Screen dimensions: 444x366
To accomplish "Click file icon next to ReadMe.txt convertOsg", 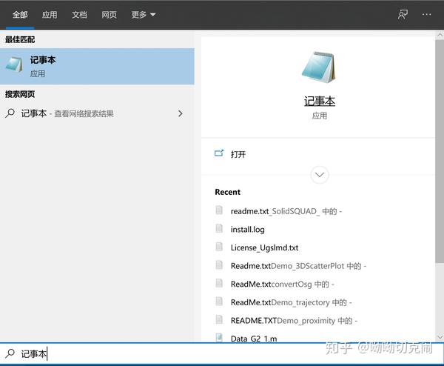I will 219,283.
